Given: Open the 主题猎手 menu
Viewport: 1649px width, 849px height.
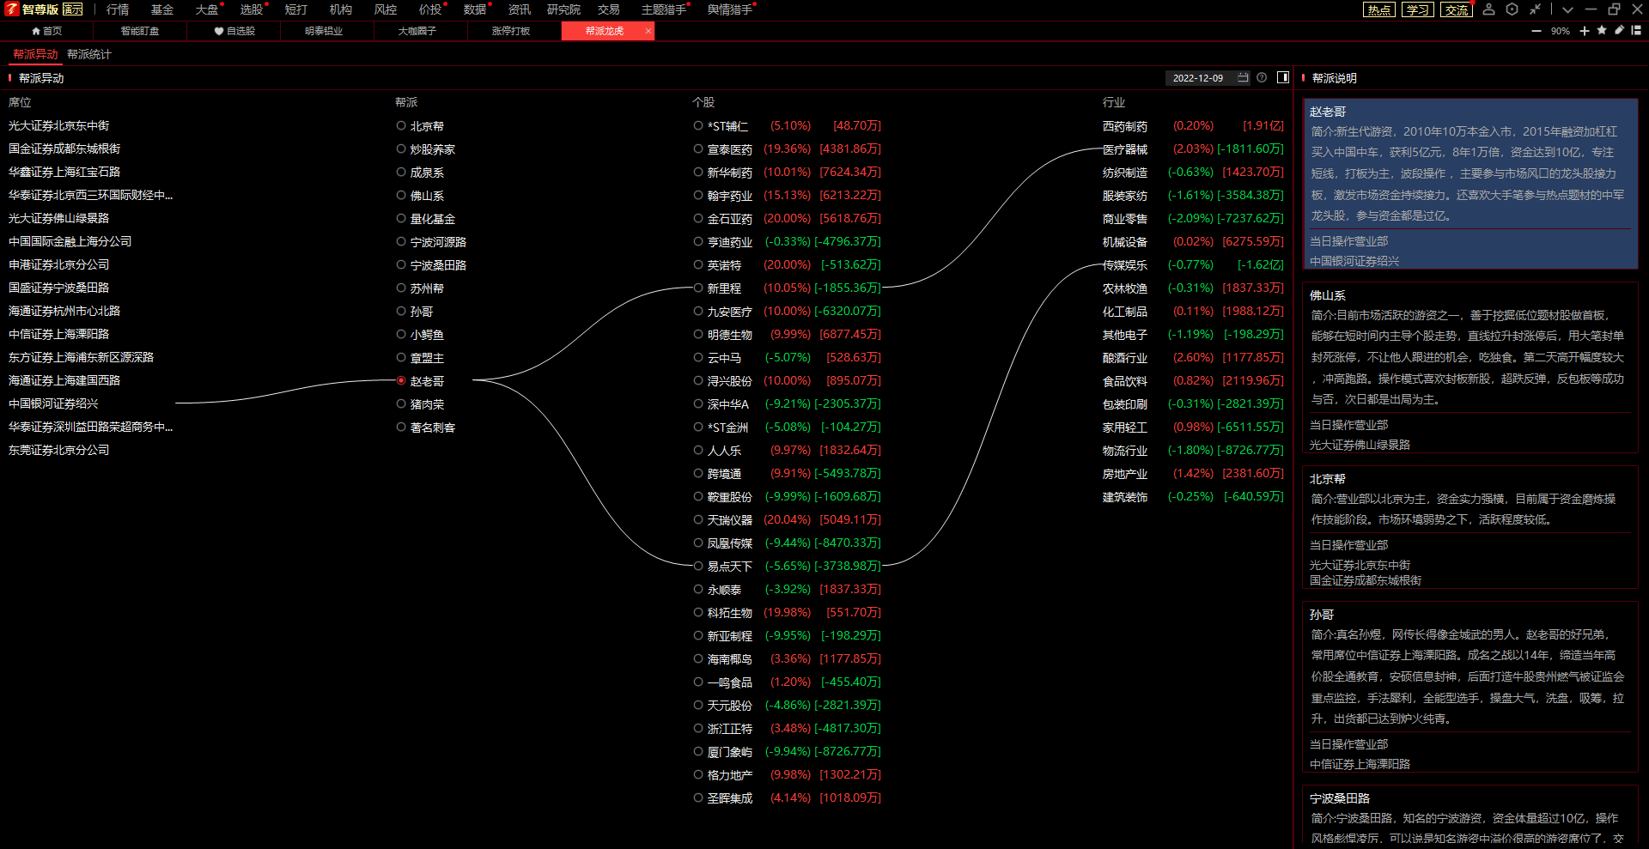Looking at the screenshot, I should point(664,9).
